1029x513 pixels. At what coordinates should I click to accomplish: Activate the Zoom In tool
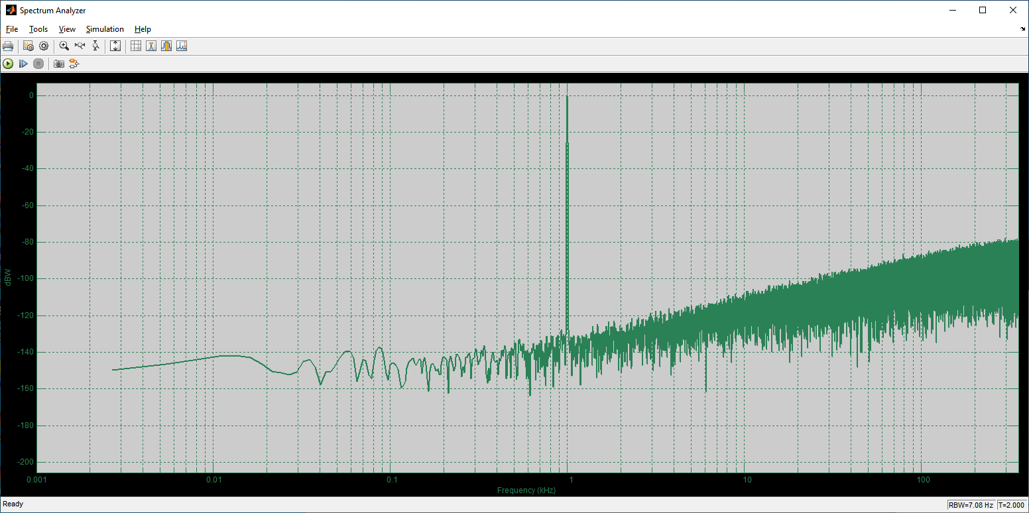point(64,46)
